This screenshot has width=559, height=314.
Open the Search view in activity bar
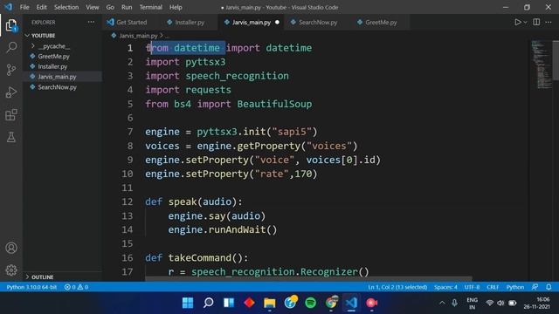(11, 47)
